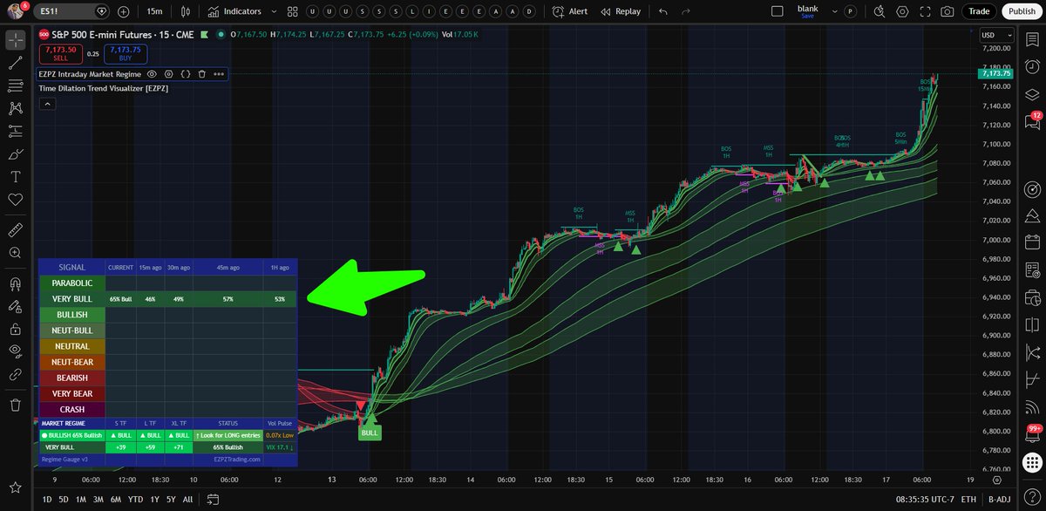Click the ES1! symbol search field
The height and width of the screenshot is (511, 1046).
pyautogui.click(x=65, y=11)
